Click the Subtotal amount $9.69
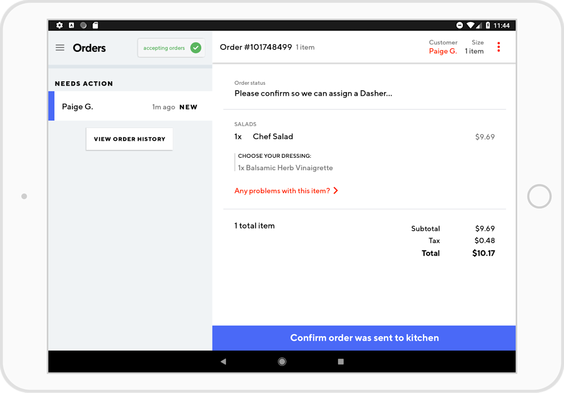The width and height of the screenshot is (564, 393). point(485,228)
